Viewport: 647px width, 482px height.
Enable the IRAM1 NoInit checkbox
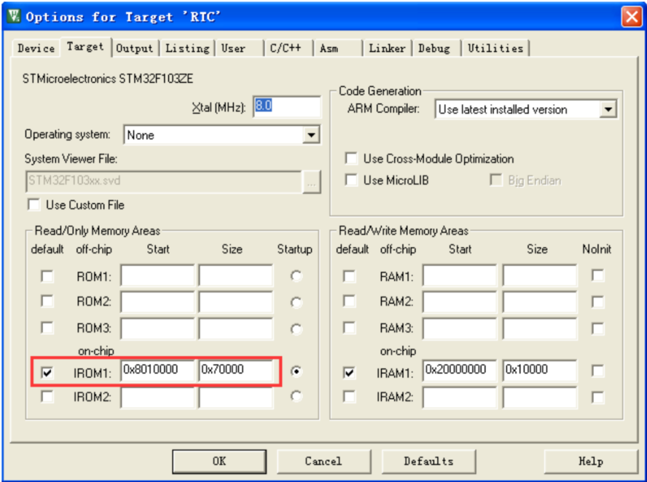click(x=598, y=371)
